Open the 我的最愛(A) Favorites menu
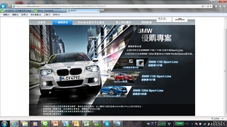This screenshot has height=127, width=227. 36,15
